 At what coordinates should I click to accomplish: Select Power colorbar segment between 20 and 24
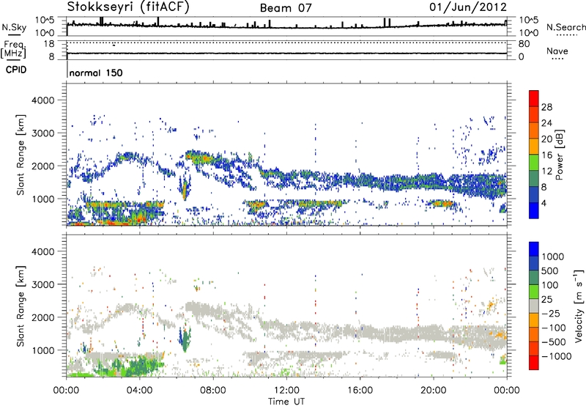(x=534, y=130)
